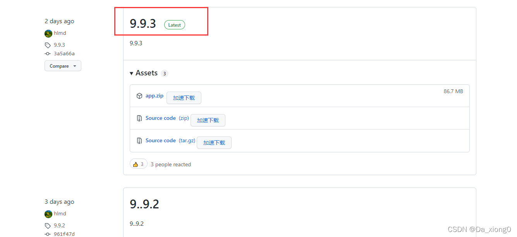
Task: Click 加速下载 button for Source code (tar.gz)
Action: [x=214, y=143]
